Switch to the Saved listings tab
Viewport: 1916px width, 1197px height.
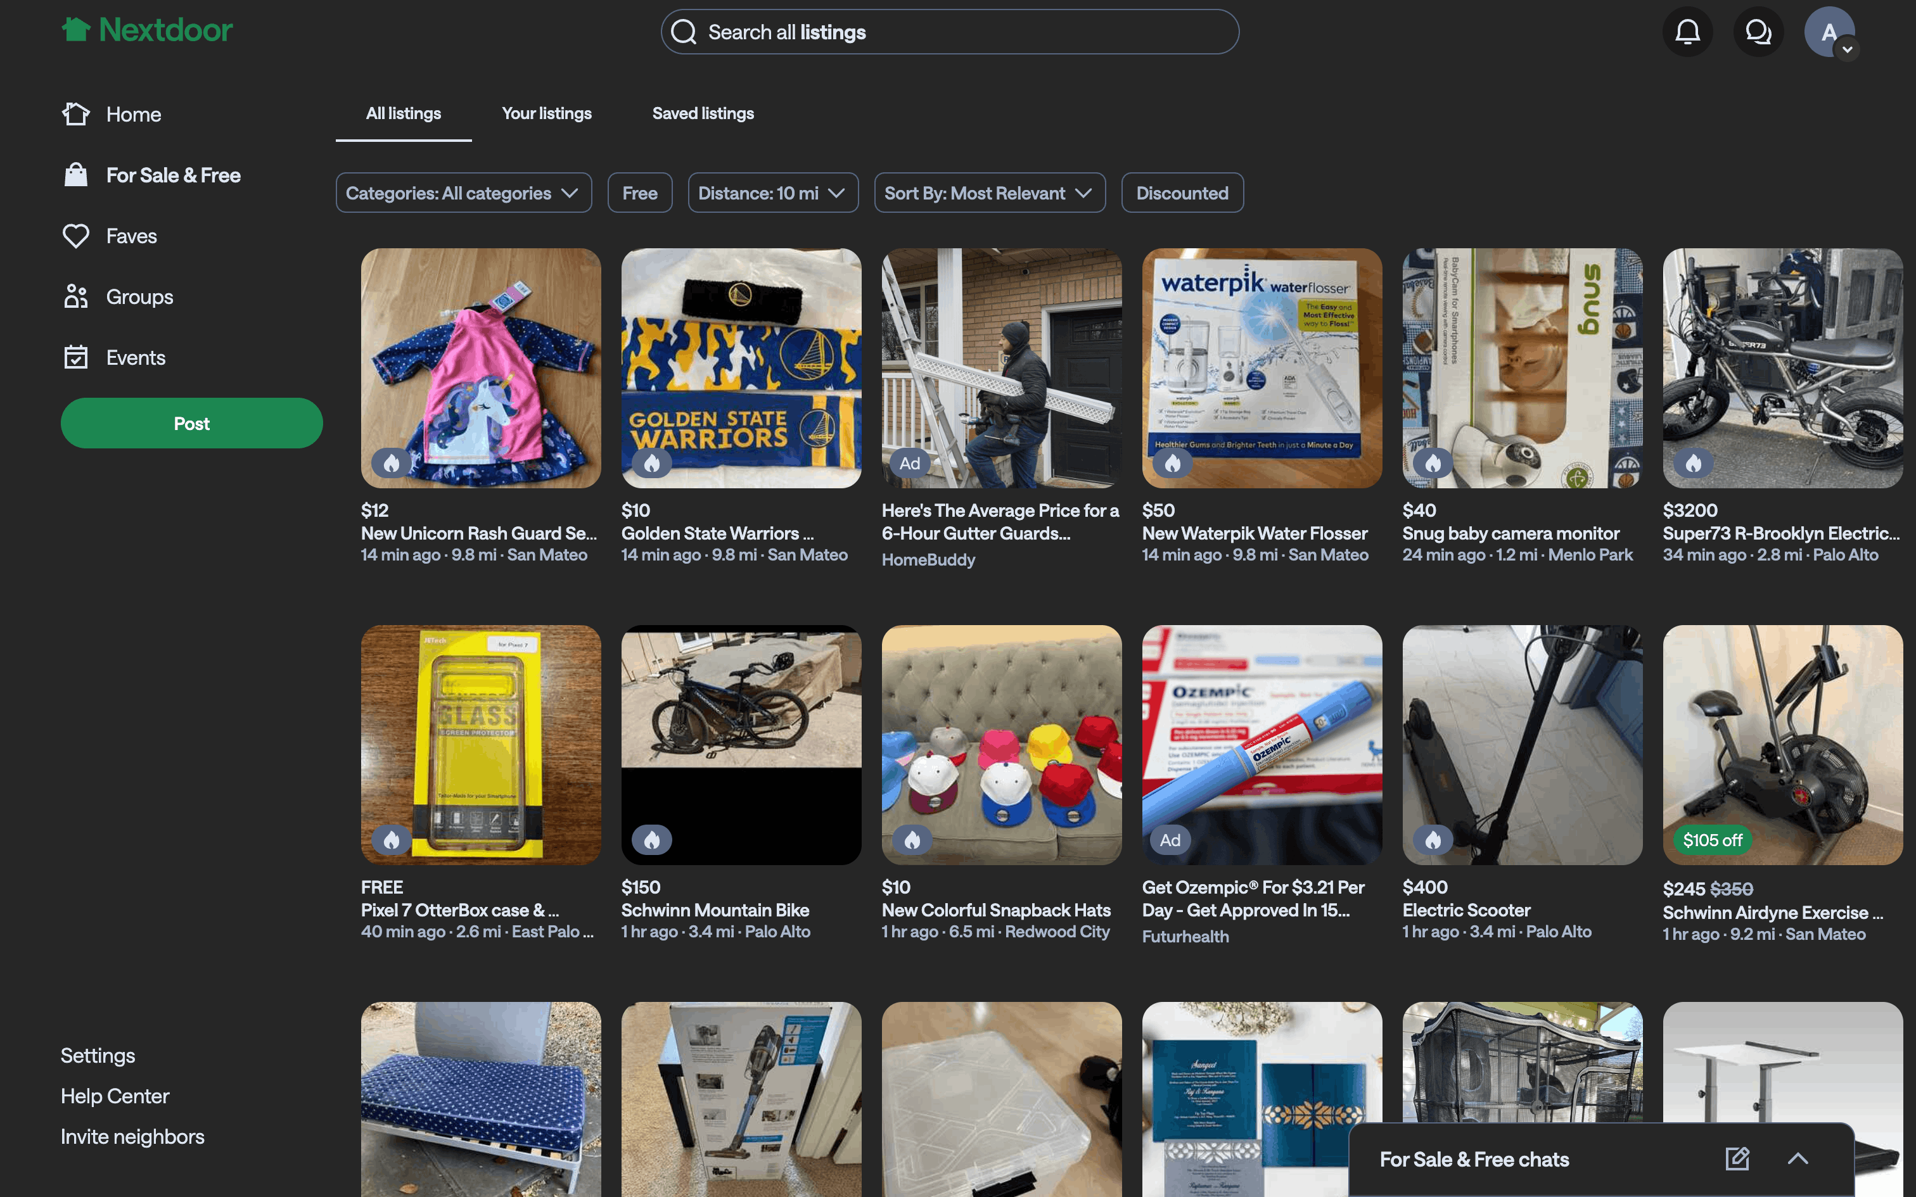[x=702, y=113]
